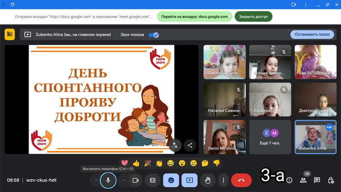The width and height of the screenshot is (341, 192).
Task: Toggle the Звук показа switch
Action: point(153,35)
